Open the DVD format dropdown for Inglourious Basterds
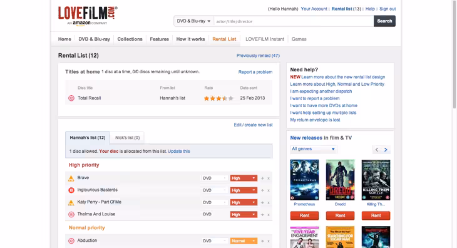 pos(214,190)
